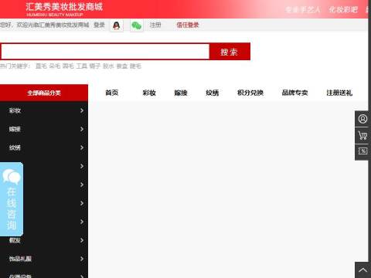Expand the sidebar 嫁接 row chevron

82,129
